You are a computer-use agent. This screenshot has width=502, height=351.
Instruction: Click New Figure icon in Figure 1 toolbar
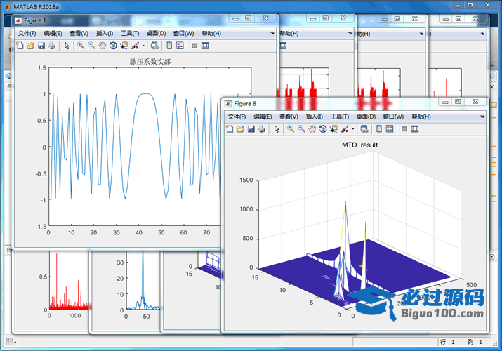20,46
